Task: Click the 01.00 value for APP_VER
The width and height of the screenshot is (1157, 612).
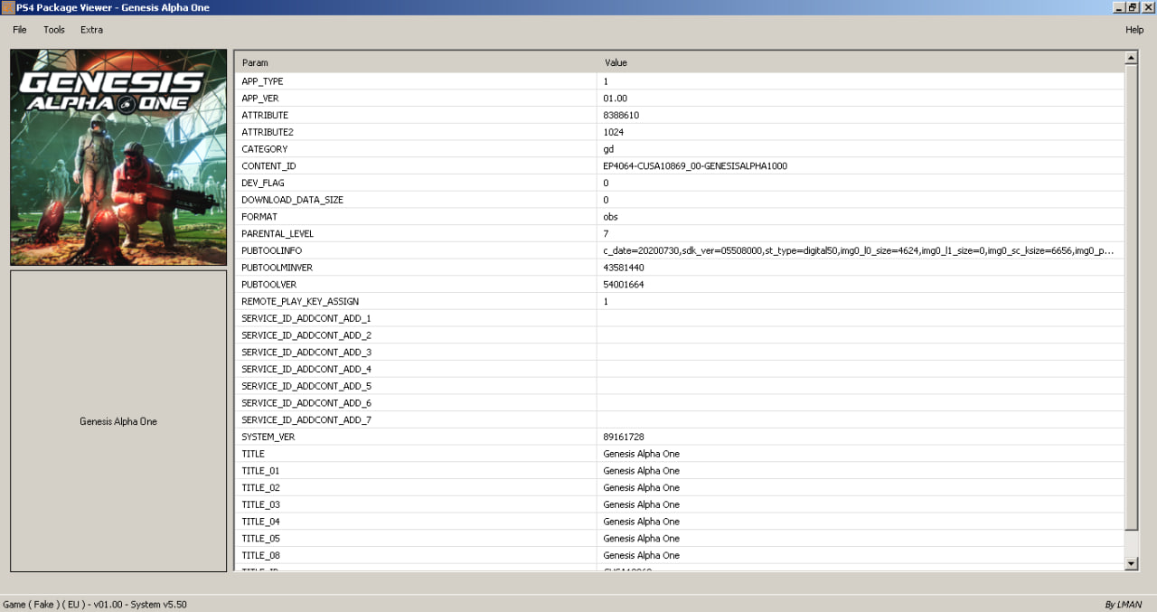Action: pyautogui.click(x=616, y=99)
